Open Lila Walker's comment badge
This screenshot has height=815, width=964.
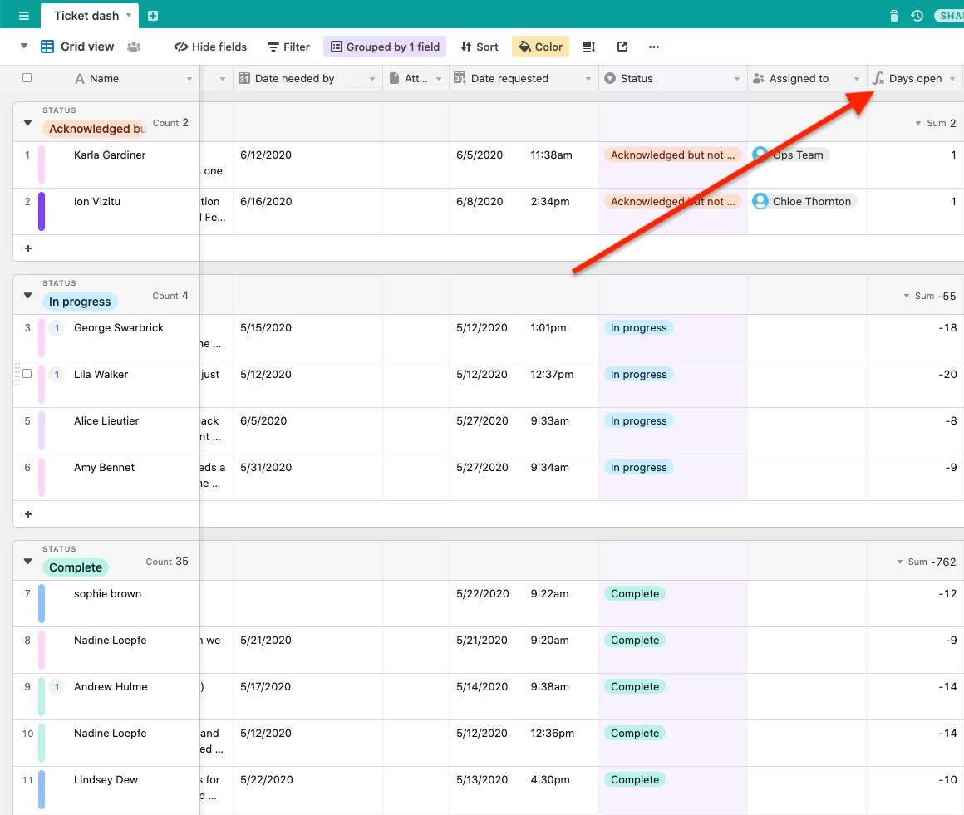(x=57, y=375)
